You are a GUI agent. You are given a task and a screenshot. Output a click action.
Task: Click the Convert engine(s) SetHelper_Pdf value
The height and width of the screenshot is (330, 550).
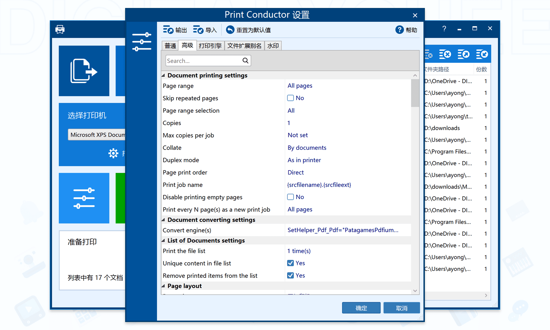pos(343,230)
